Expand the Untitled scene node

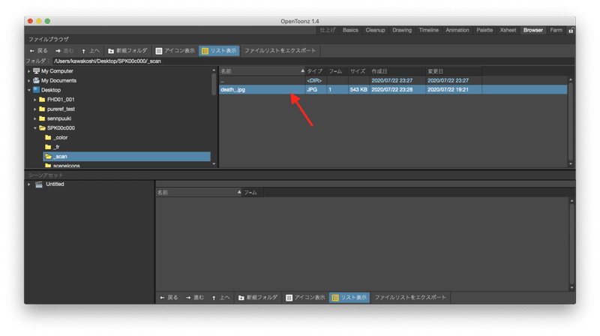click(28, 184)
